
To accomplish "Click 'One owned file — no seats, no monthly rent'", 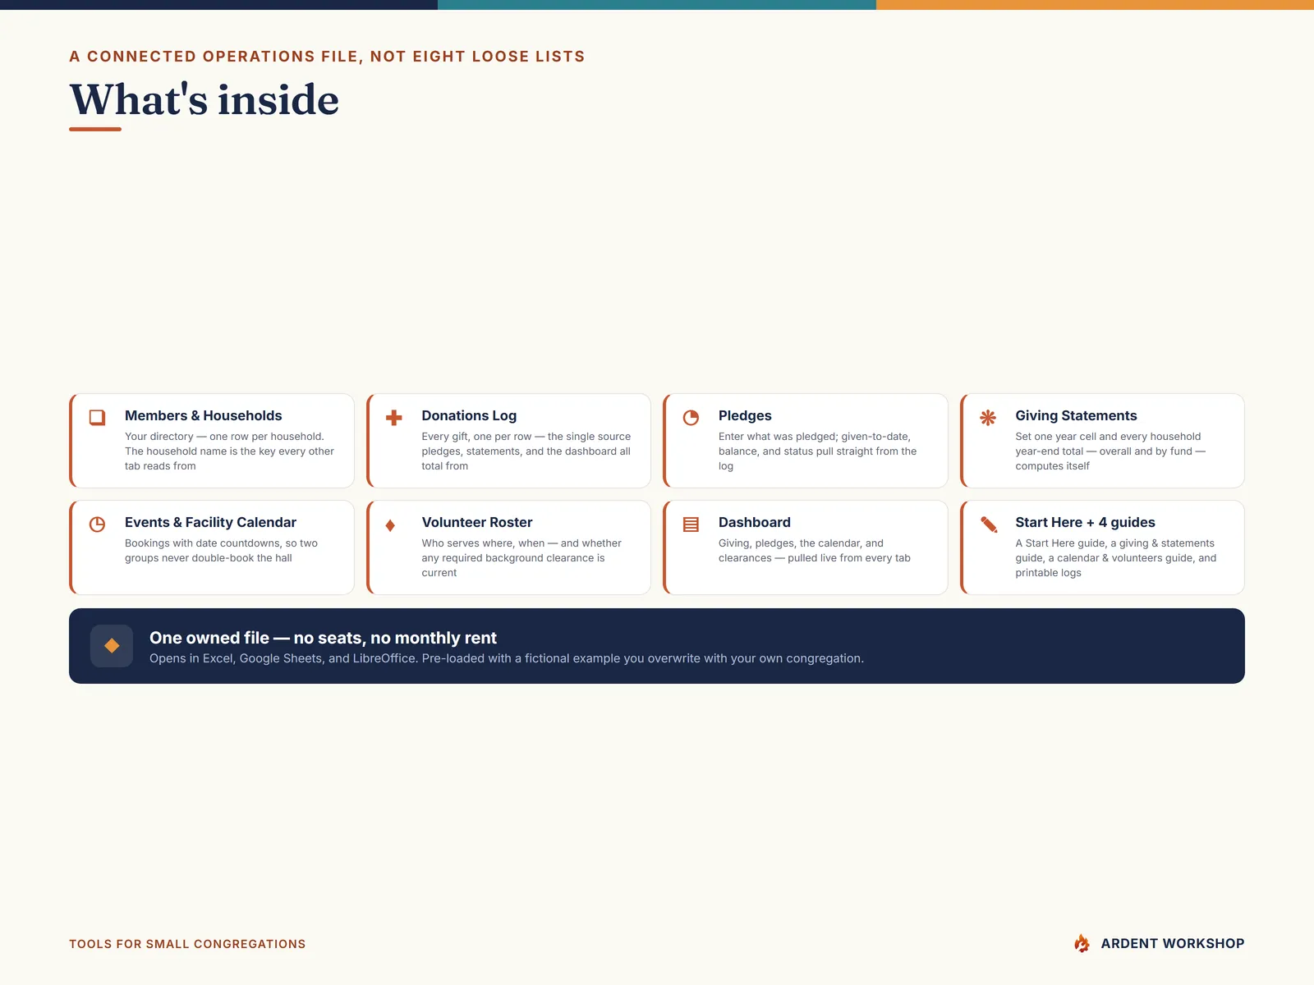I will [323, 638].
